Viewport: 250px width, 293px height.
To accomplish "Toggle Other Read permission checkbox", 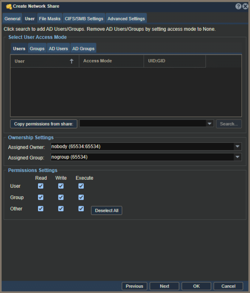I will 41,209.
